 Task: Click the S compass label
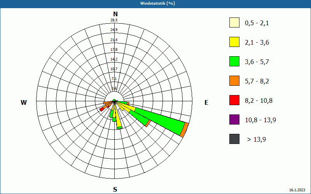[115, 189]
